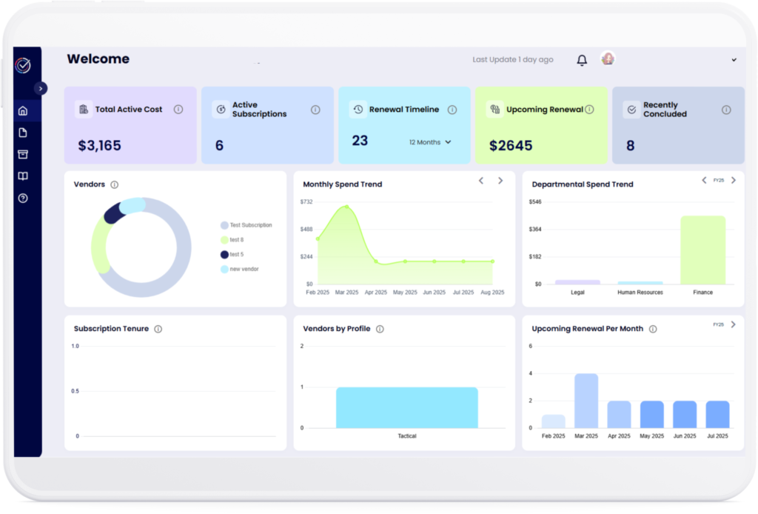The image size is (758, 514).
Task: Open the notifications bell
Action: pyautogui.click(x=582, y=60)
